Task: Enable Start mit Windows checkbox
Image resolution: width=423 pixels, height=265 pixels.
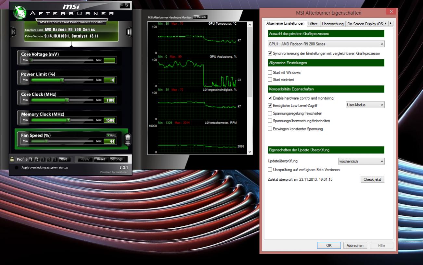Action: click(x=270, y=73)
